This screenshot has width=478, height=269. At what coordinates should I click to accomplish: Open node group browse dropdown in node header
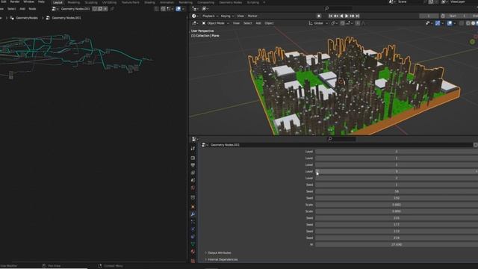55,9
